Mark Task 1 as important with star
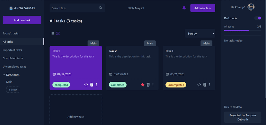This screenshot has height=125, width=266. click(x=86, y=85)
